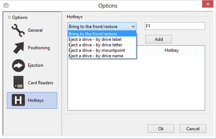Viewport: 216px width, 139px height.
Task: Pick 'Eject a drive - by mountpoint'
Action: point(97,50)
